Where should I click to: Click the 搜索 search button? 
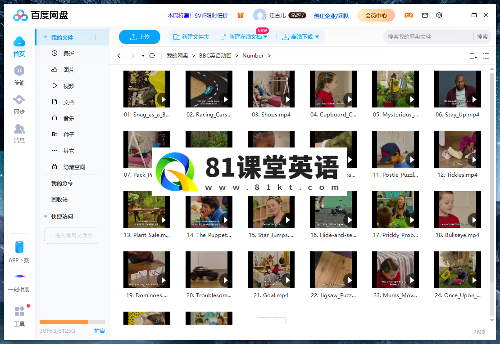pos(482,37)
